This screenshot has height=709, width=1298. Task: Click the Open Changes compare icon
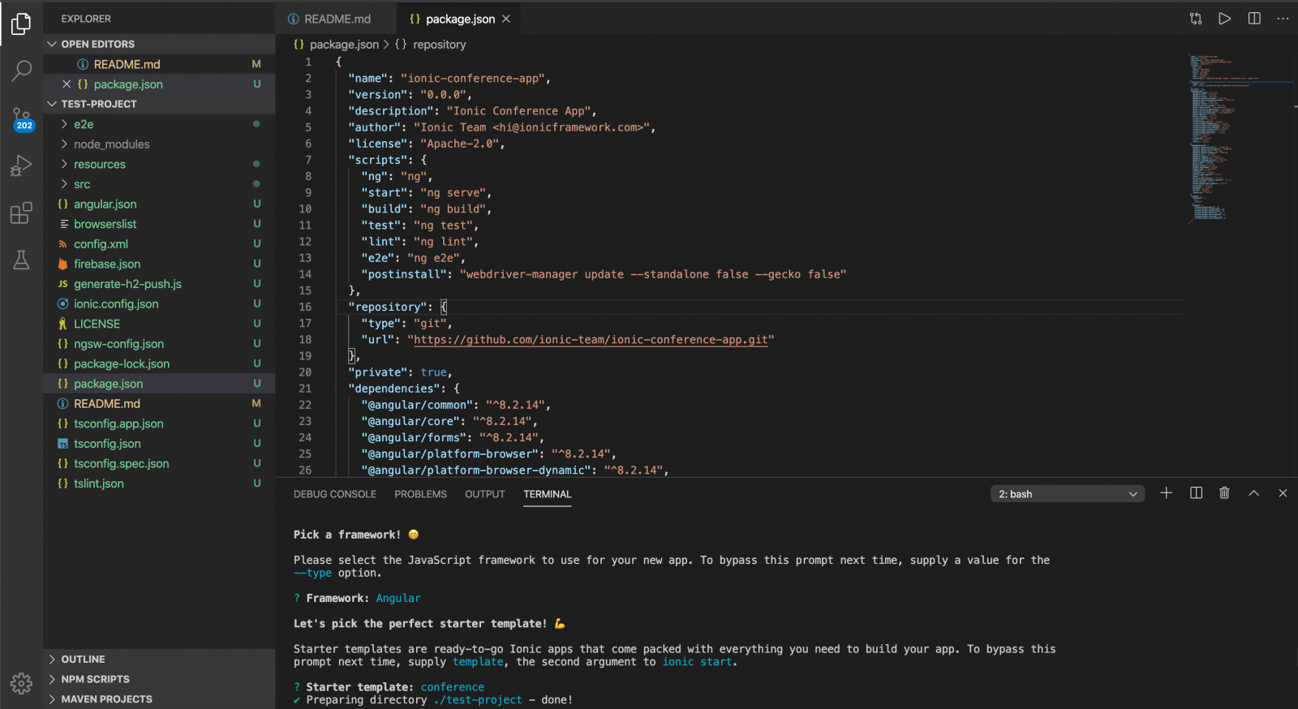coord(1196,19)
